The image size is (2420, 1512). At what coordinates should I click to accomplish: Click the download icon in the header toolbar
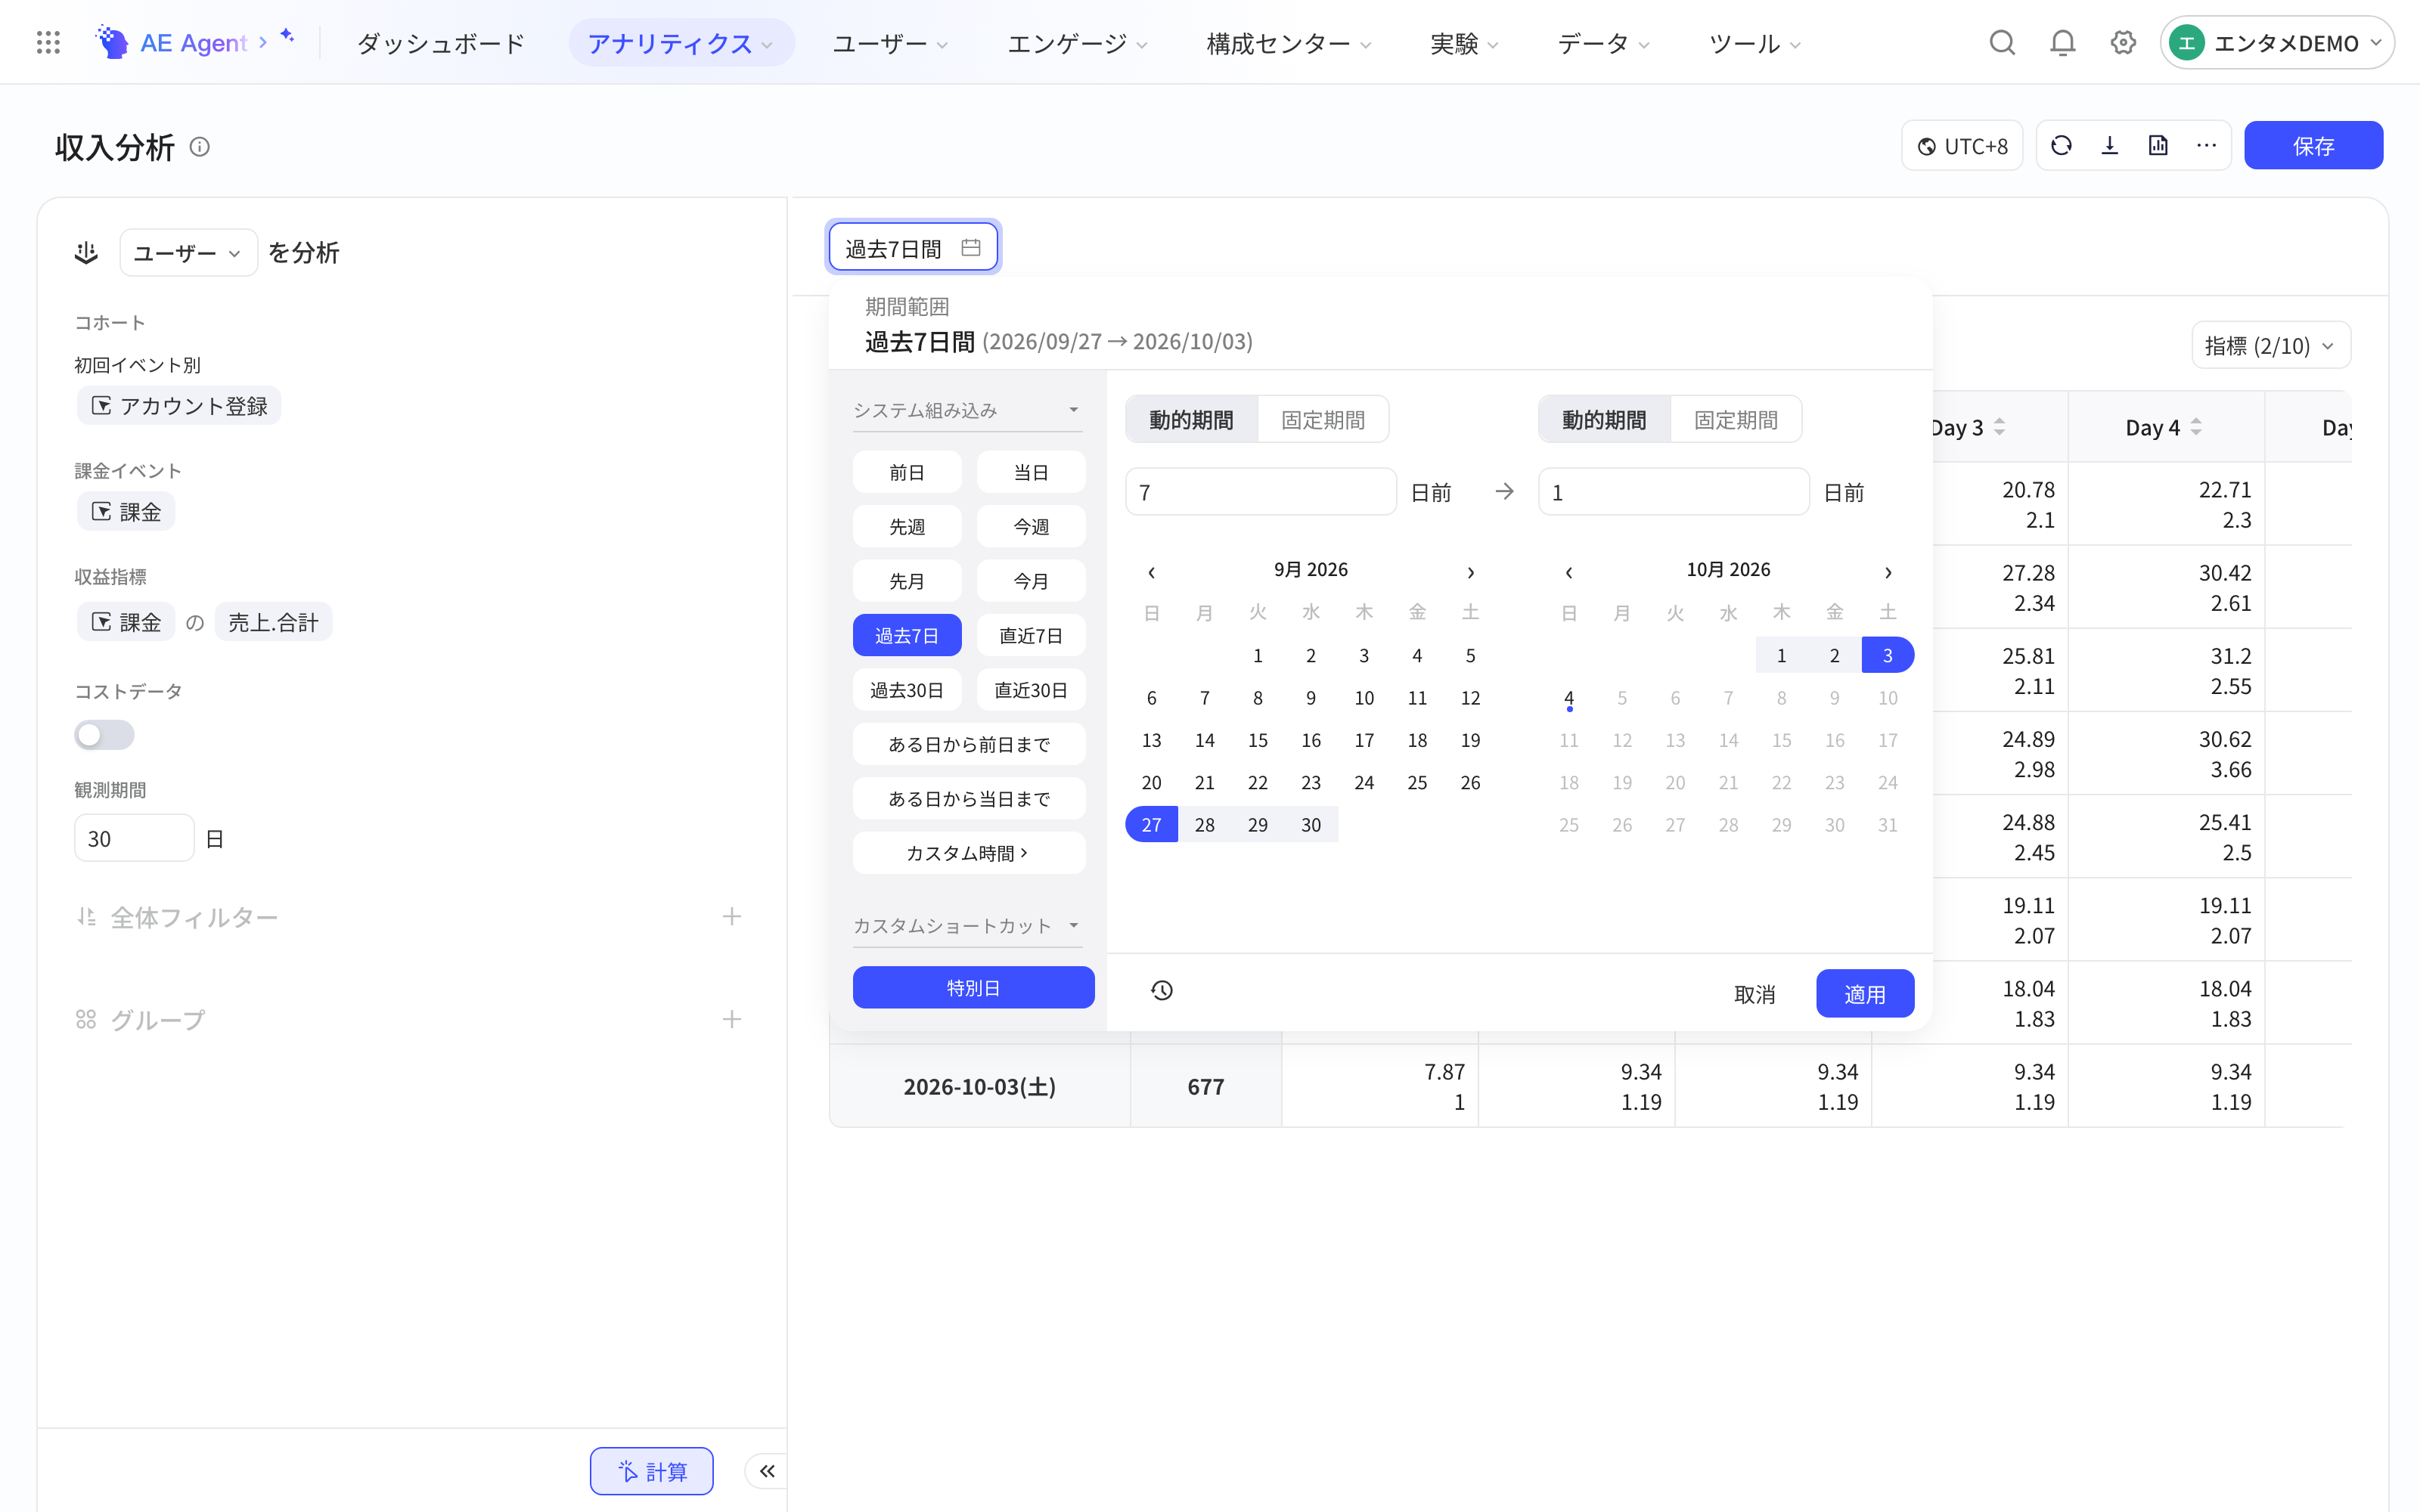click(x=2110, y=146)
